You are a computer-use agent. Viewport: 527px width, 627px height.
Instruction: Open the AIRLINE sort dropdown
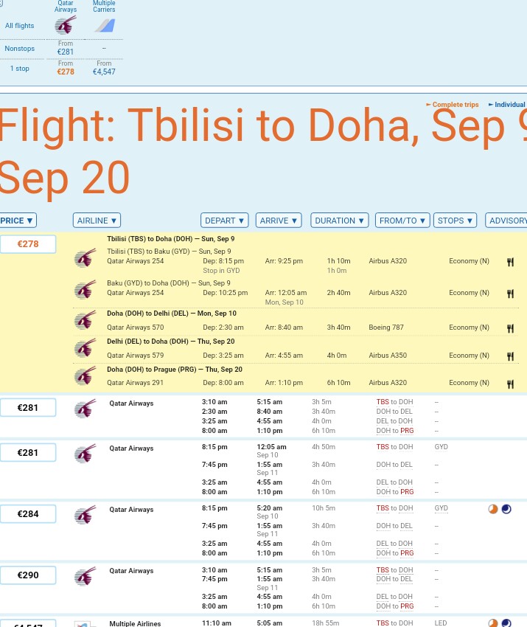tap(97, 221)
